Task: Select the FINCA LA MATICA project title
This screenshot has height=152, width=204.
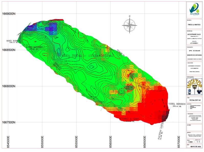Action: click(x=194, y=25)
